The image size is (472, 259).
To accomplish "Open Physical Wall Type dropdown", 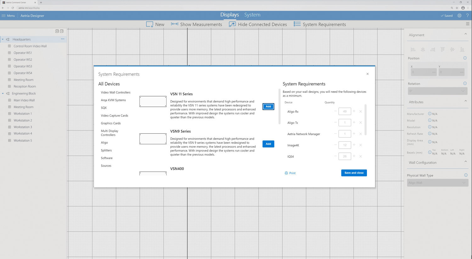I will coord(438,183).
